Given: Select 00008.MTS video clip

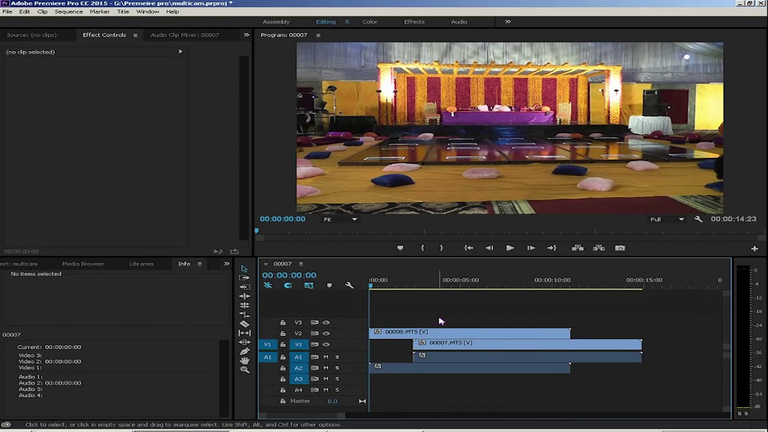Looking at the screenshot, I should 470,333.
